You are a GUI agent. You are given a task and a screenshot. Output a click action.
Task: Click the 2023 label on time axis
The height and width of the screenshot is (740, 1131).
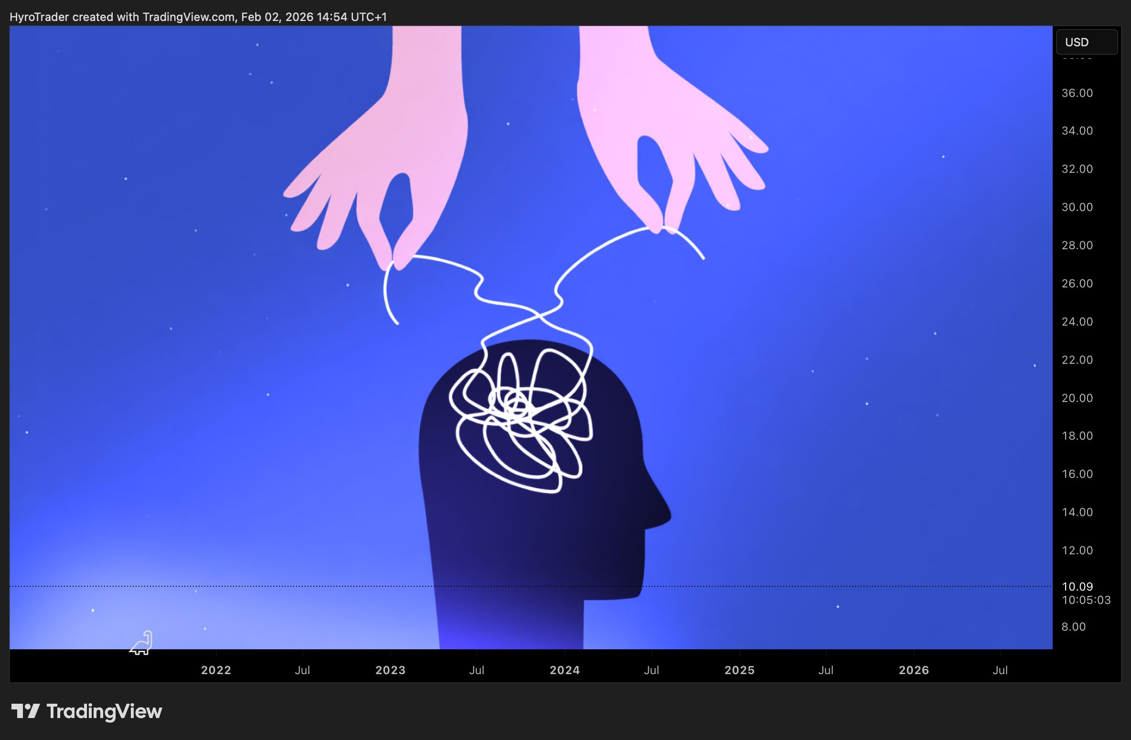click(390, 670)
